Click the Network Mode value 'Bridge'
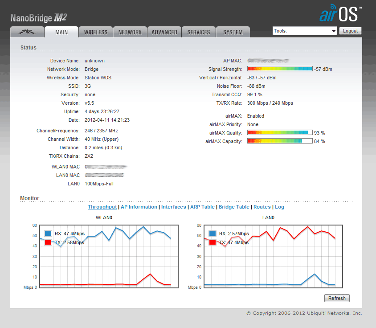376x328 pixels. coord(91,69)
